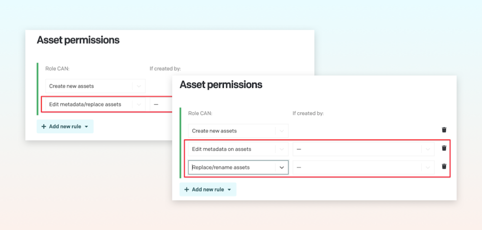
Task: Open caret arrow on front Add new rule button
Action: point(229,190)
